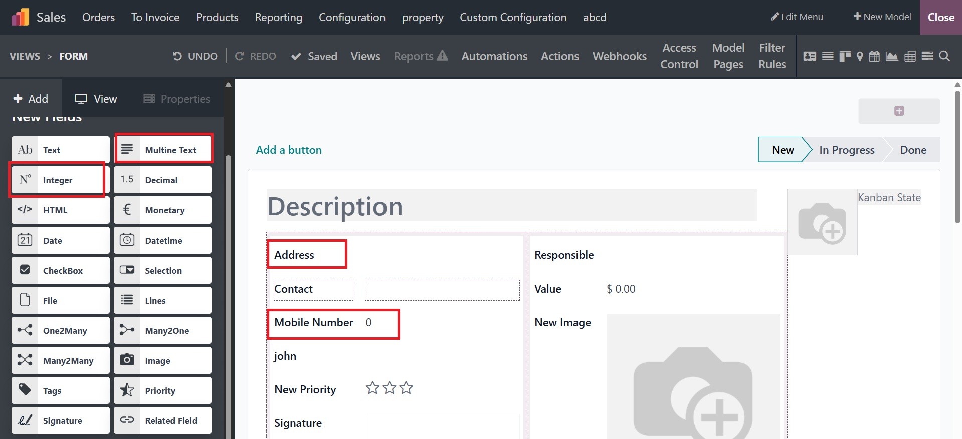This screenshot has width=962, height=439.
Task: Toggle the third New Priority star
Action: (406, 388)
